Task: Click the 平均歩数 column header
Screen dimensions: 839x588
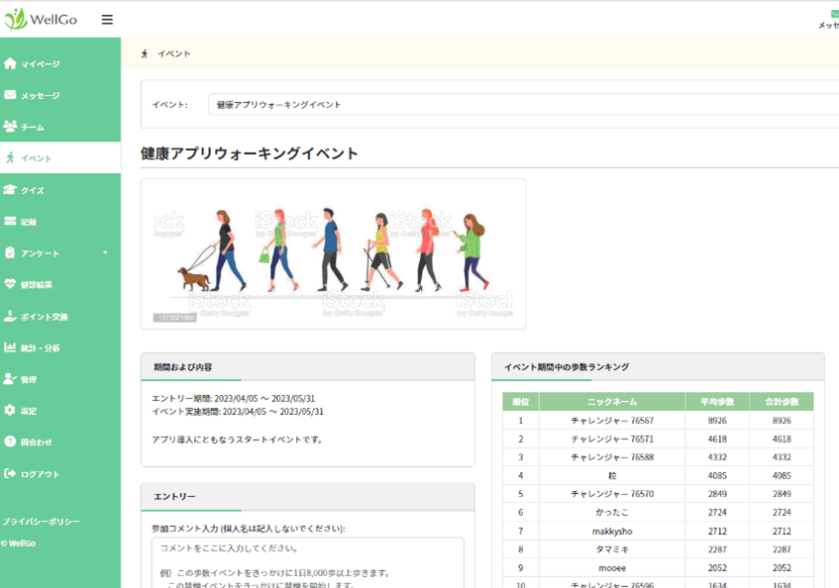Action: 717,402
